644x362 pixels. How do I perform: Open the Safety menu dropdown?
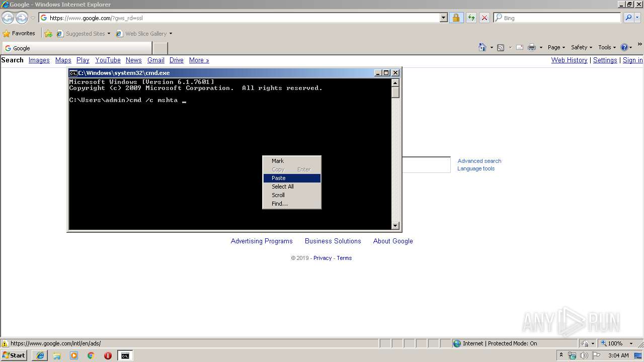pyautogui.click(x=582, y=47)
